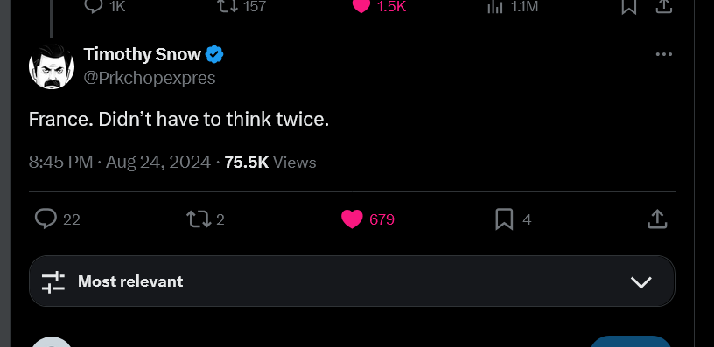Open the 8:45 PM Aug 24, 2024 timestamp
The width and height of the screenshot is (714, 347).
pyautogui.click(x=120, y=162)
